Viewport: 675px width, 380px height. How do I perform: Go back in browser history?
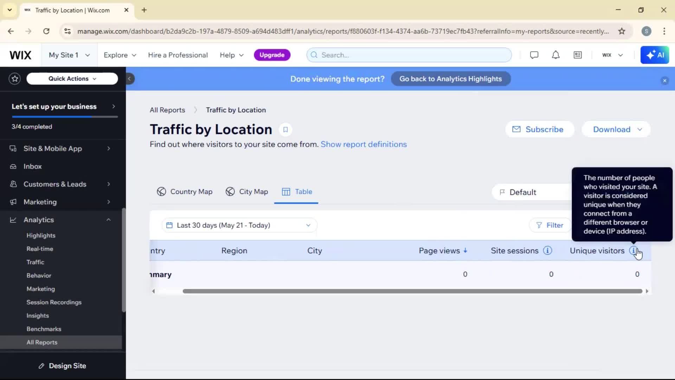coord(11,31)
